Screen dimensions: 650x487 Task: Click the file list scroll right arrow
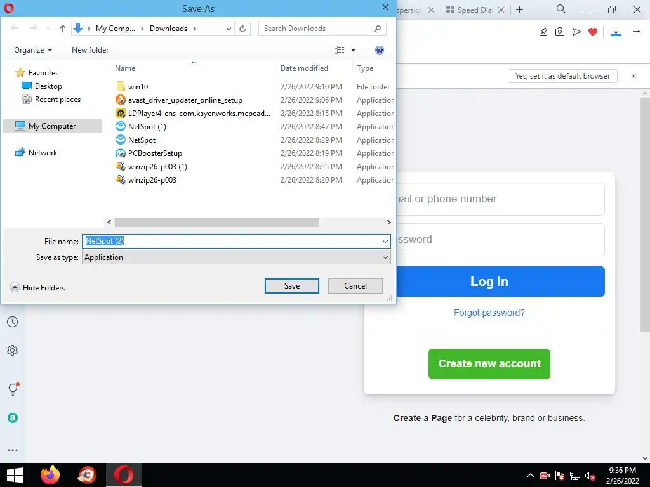389,223
